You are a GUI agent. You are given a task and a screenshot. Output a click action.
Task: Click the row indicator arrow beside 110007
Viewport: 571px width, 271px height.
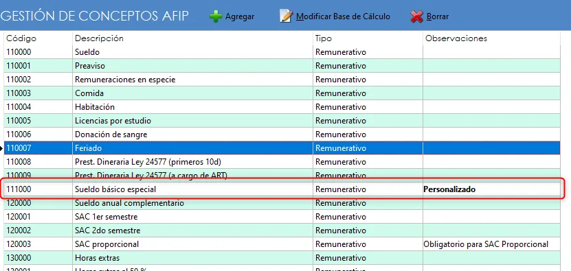coord(2,148)
